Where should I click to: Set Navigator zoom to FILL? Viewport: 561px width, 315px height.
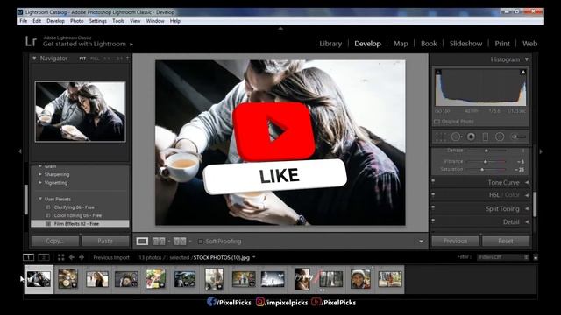click(x=95, y=59)
